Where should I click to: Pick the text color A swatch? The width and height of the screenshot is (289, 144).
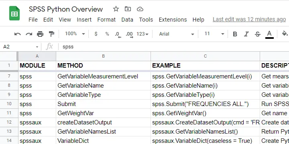click(269, 34)
